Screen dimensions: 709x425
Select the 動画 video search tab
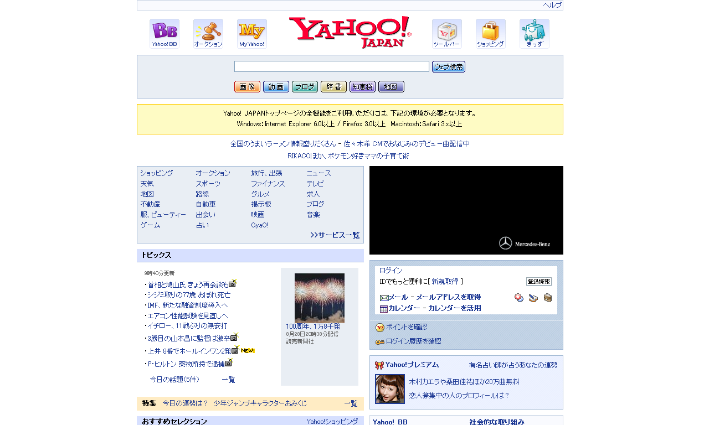[x=276, y=87]
